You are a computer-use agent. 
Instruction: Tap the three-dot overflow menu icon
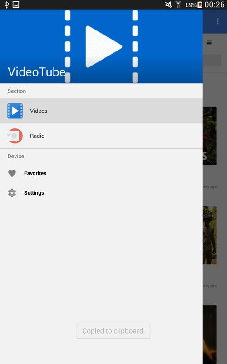tap(218, 21)
